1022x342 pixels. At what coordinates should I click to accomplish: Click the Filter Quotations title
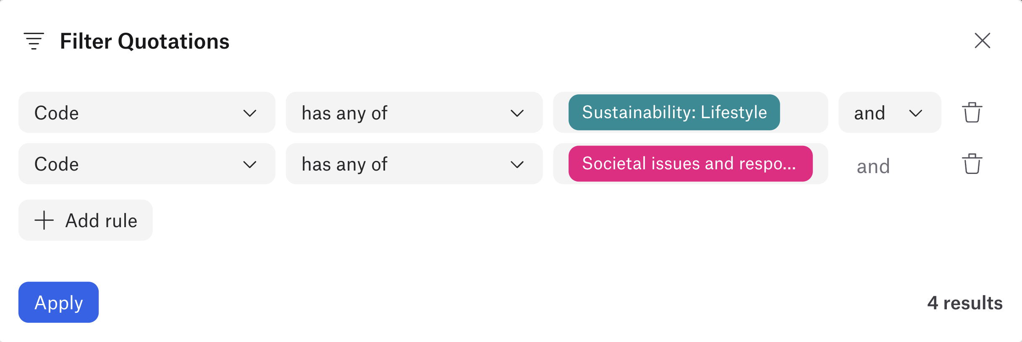tap(144, 41)
